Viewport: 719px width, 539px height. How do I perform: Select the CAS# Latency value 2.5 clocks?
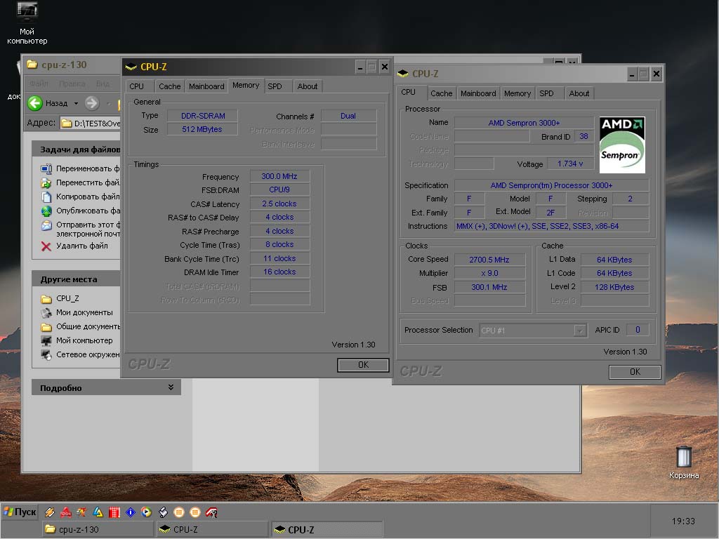tap(279, 204)
